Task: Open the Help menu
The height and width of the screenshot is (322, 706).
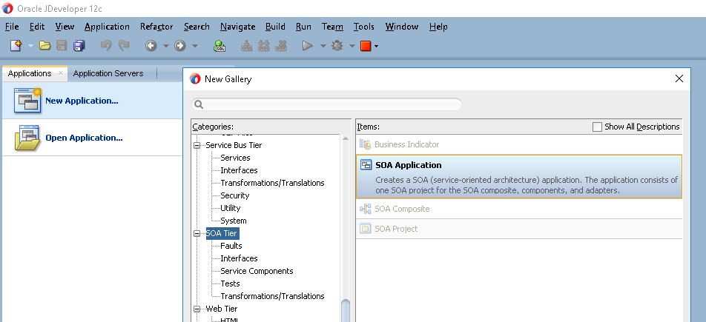Action: pyautogui.click(x=438, y=27)
